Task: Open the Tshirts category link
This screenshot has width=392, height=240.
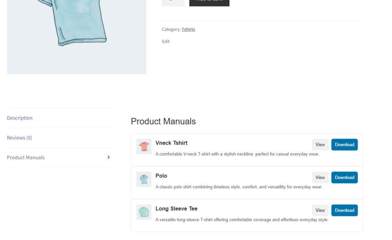Action: coord(188,29)
